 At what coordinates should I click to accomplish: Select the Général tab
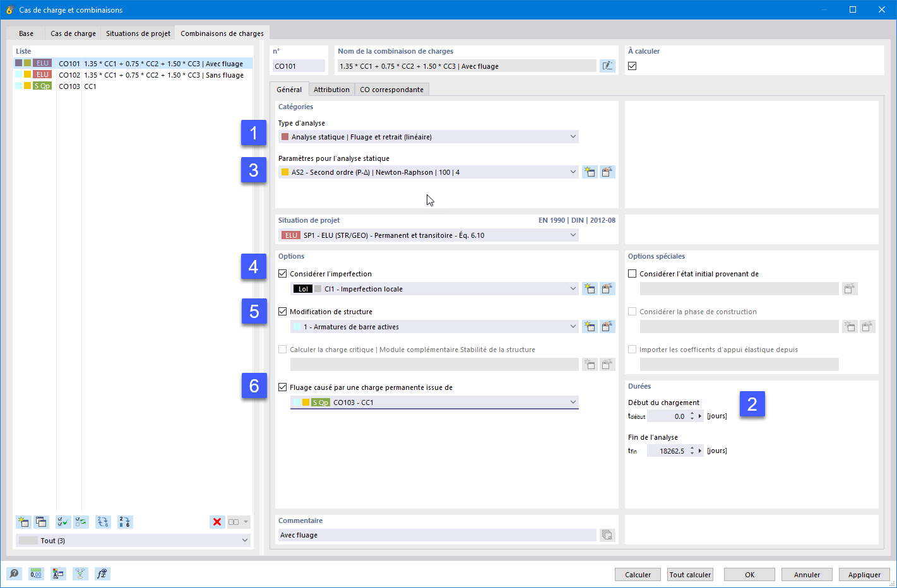289,90
